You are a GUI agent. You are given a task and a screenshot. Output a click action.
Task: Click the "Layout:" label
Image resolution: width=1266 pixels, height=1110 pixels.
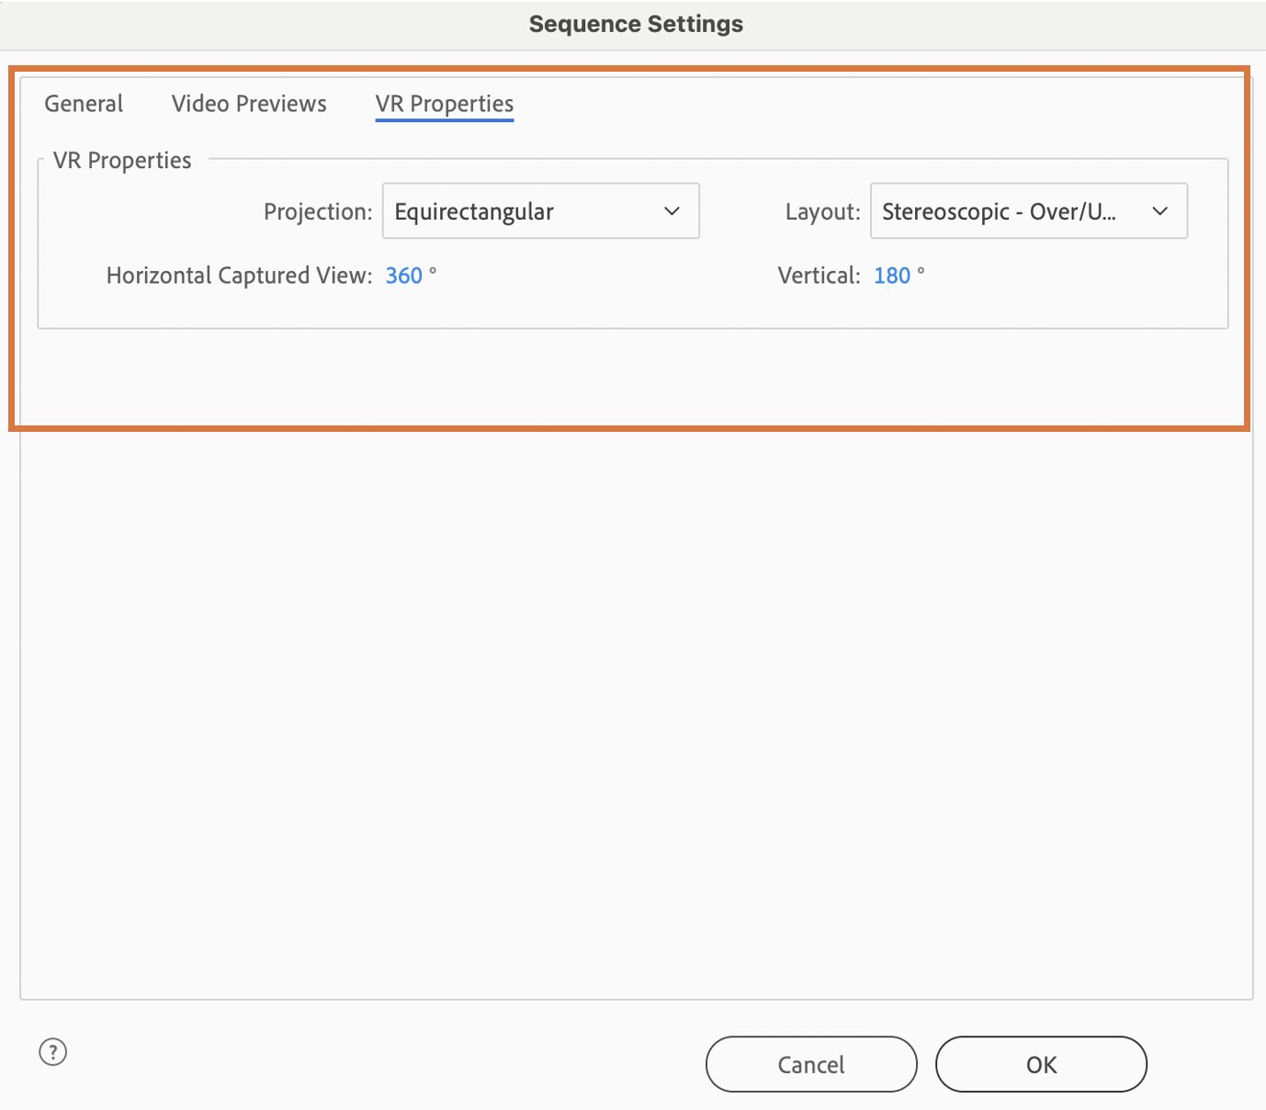[822, 212]
